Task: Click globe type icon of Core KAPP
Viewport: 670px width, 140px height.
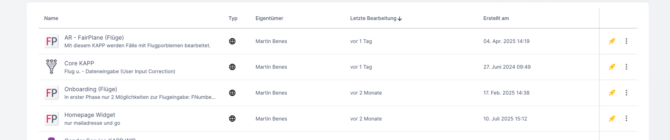Action: click(232, 67)
